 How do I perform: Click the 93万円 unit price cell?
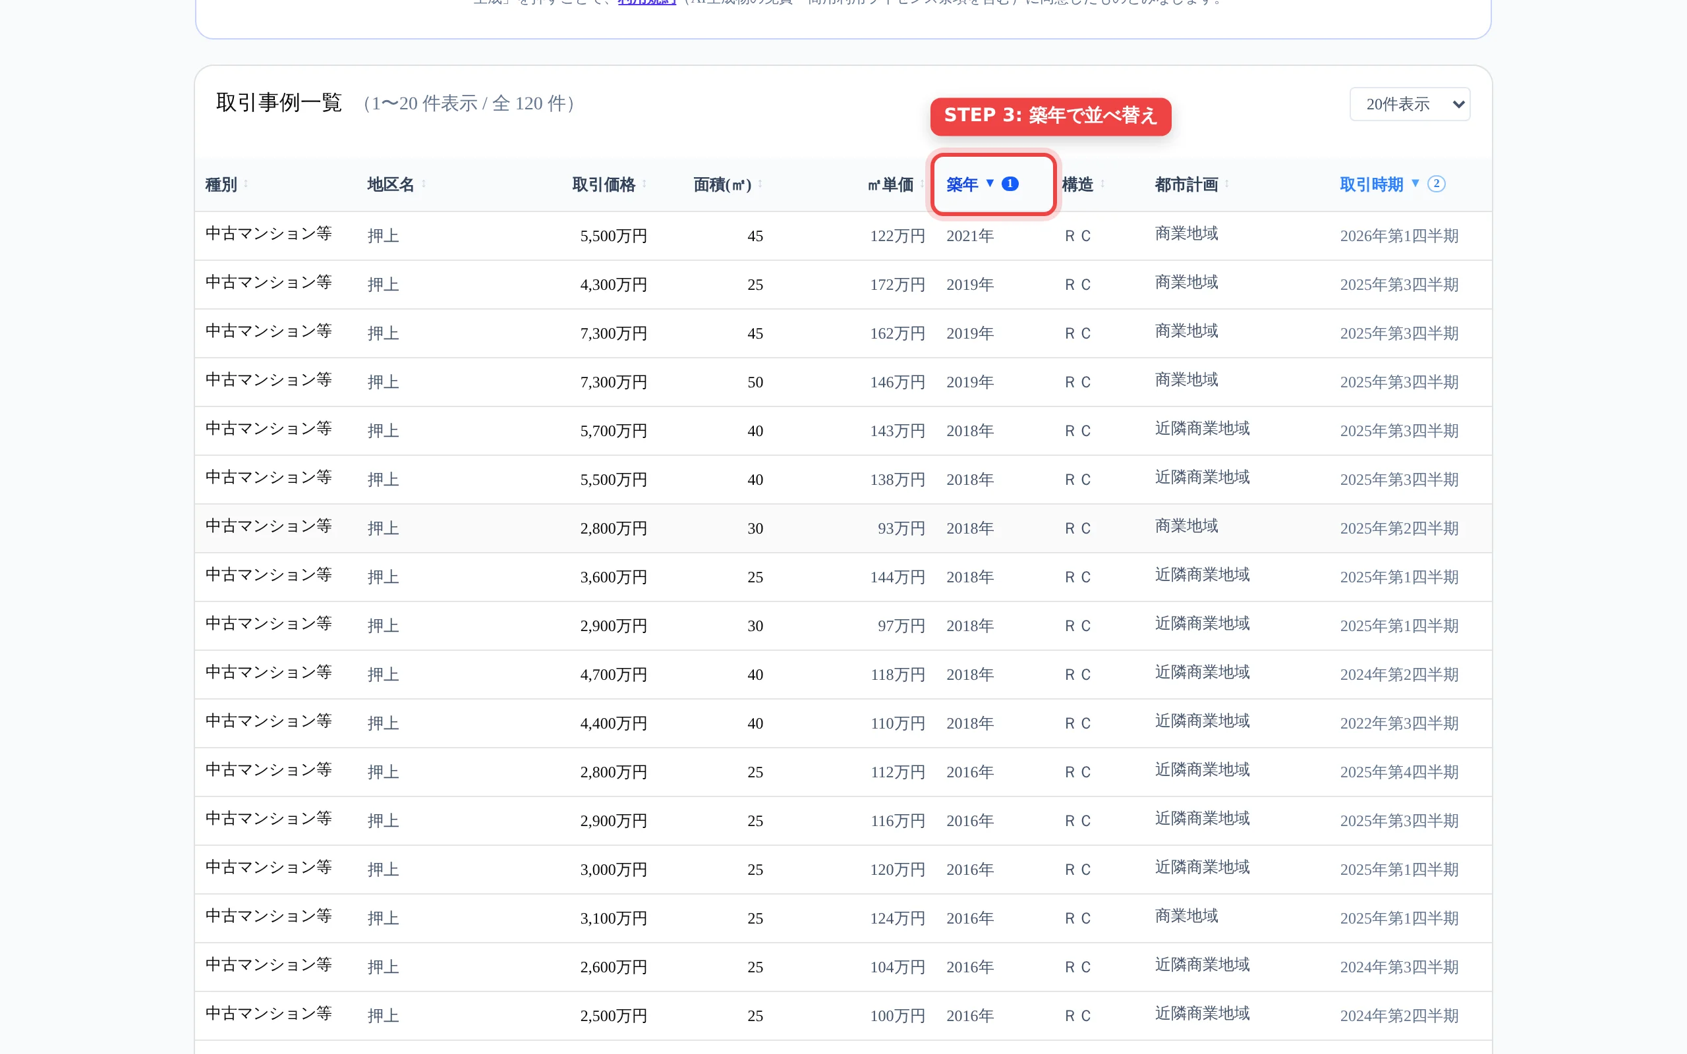(901, 529)
